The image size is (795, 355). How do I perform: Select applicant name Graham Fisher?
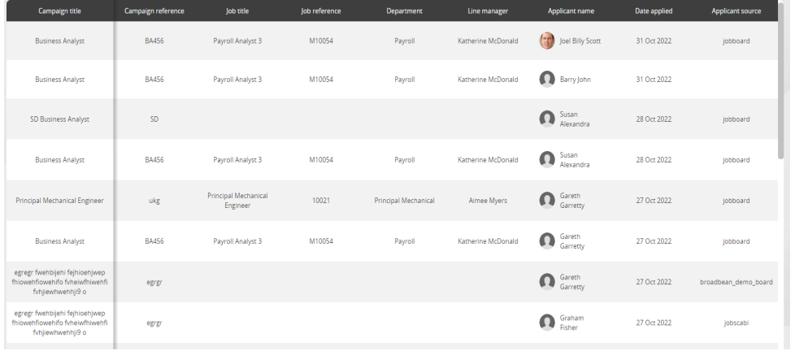tap(571, 323)
